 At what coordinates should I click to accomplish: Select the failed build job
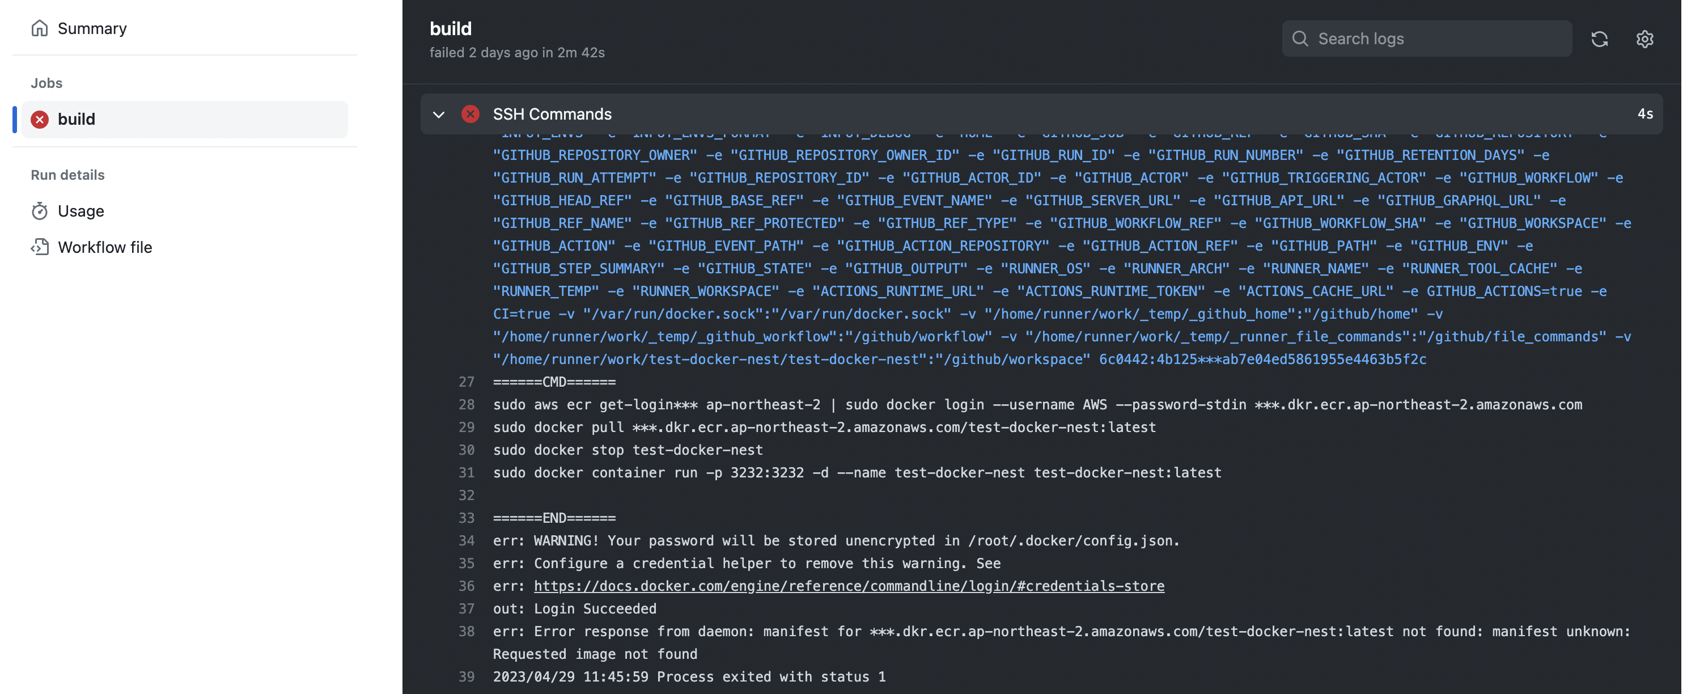pos(184,119)
